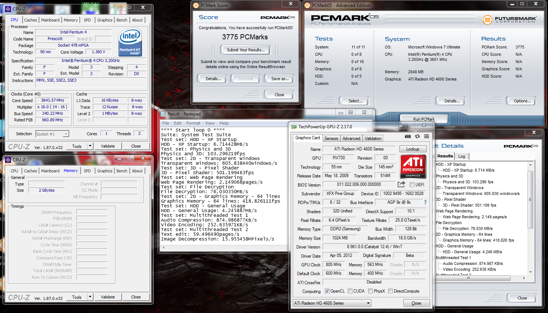Open the Notepad Help menu

(x=224, y=123)
